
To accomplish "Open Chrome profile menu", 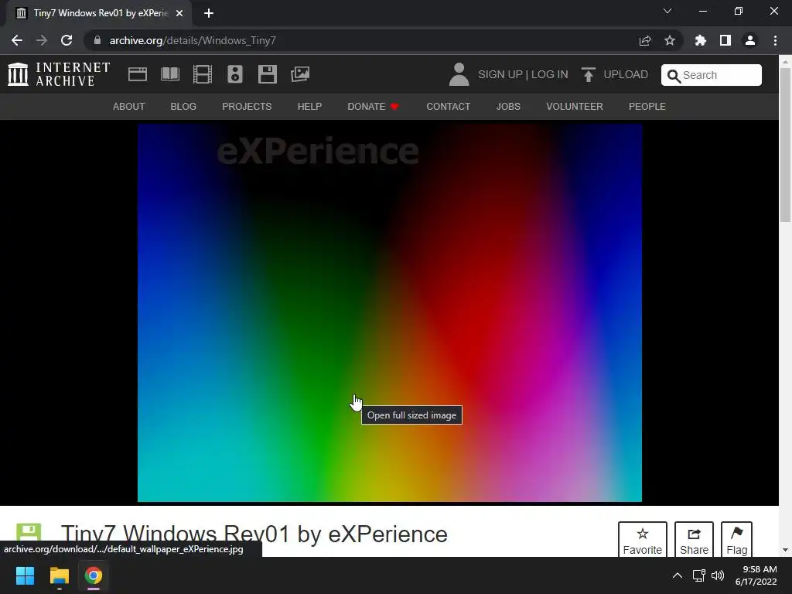I will click(750, 40).
